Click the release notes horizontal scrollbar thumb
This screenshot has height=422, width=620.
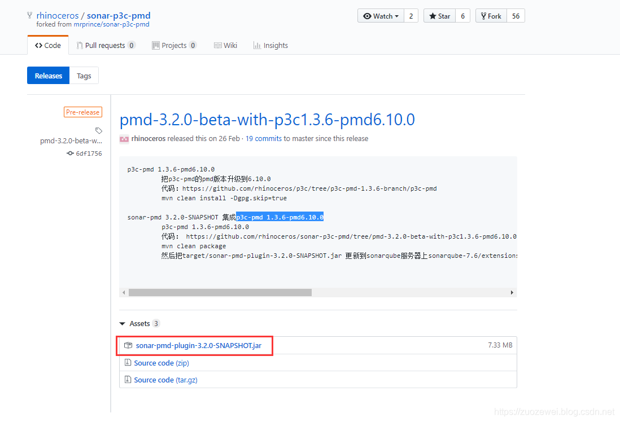pos(220,292)
